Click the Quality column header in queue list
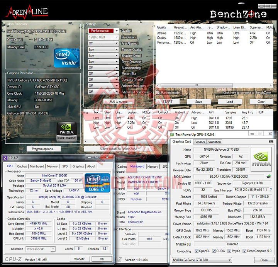 [x=164, y=27]
